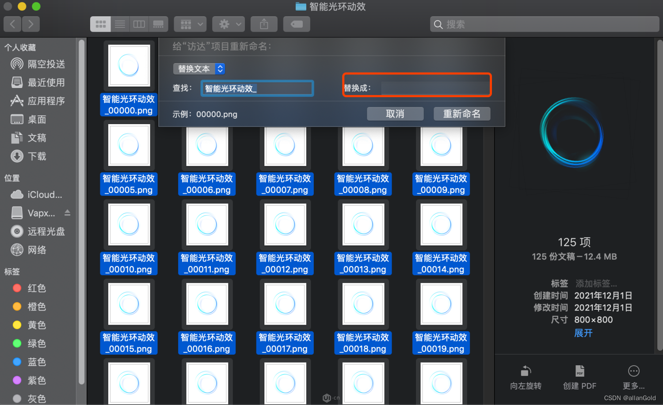Switch to gallery view in the toolbar

[158, 24]
